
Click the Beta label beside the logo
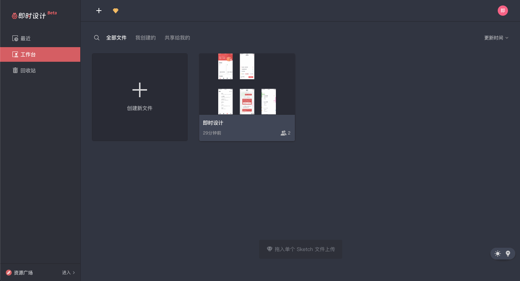coord(52,13)
